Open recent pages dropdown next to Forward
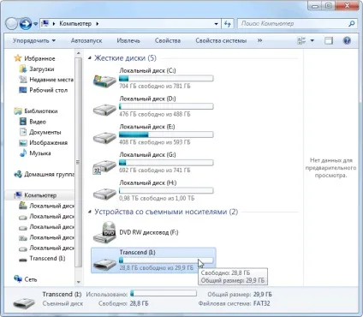This screenshot has height=317, width=363. point(35,24)
